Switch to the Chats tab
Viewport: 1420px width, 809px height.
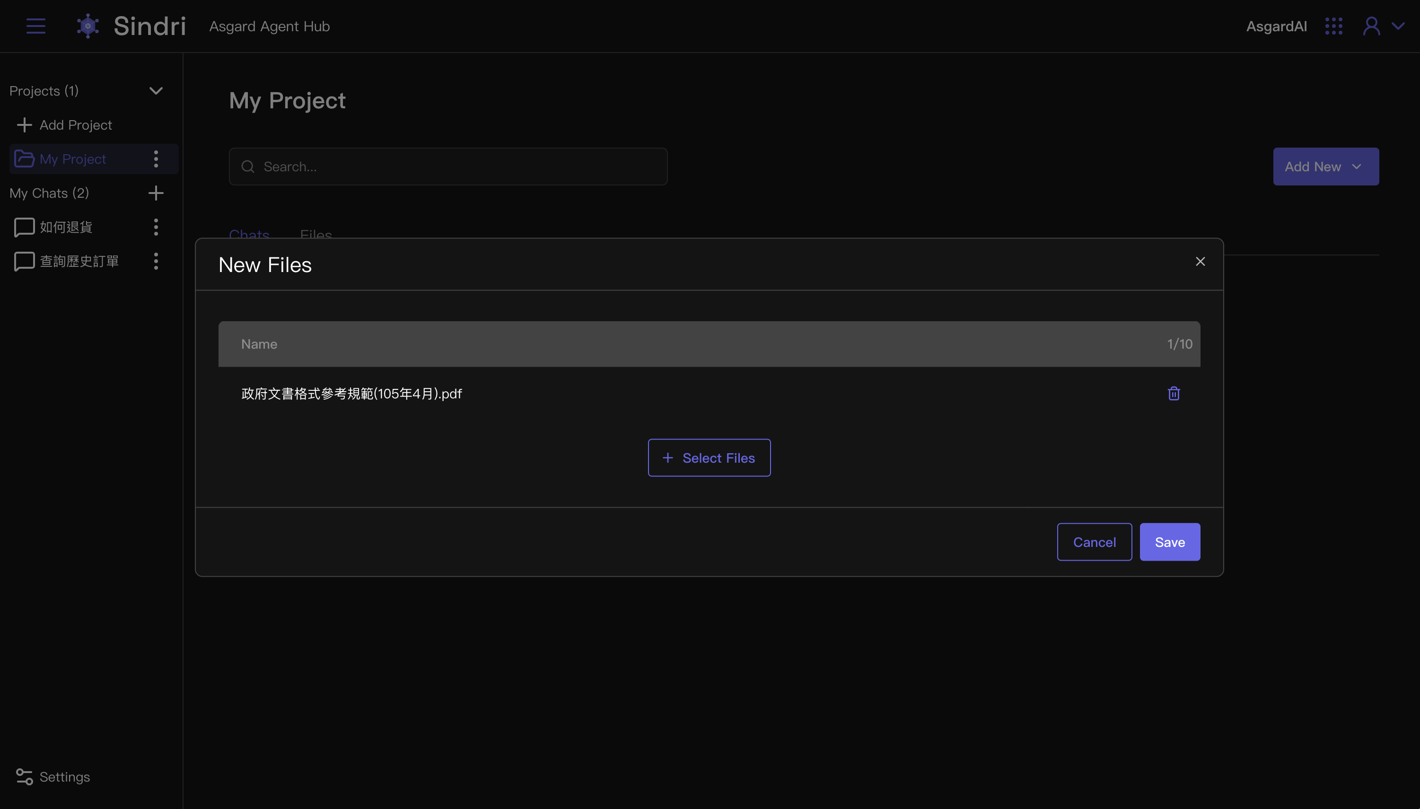249,234
